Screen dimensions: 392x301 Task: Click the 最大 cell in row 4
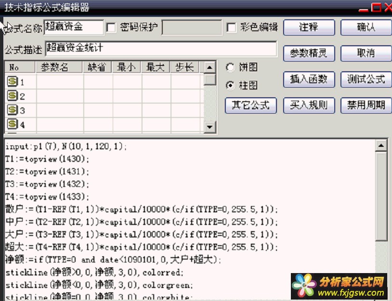pyautogui.click(x=156, y=124)
